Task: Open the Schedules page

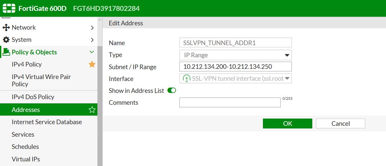Action: [x=49, y=147]
